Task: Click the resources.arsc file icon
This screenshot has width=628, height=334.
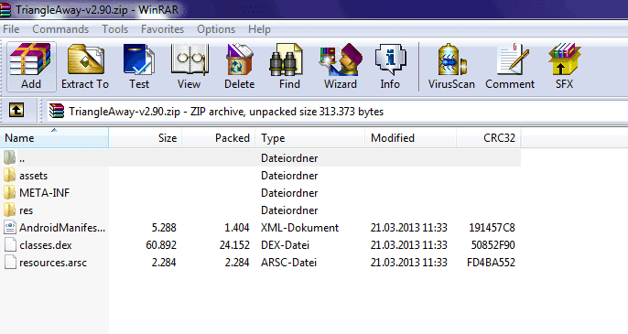Action: pyautogui.click(x=10, y=263)
